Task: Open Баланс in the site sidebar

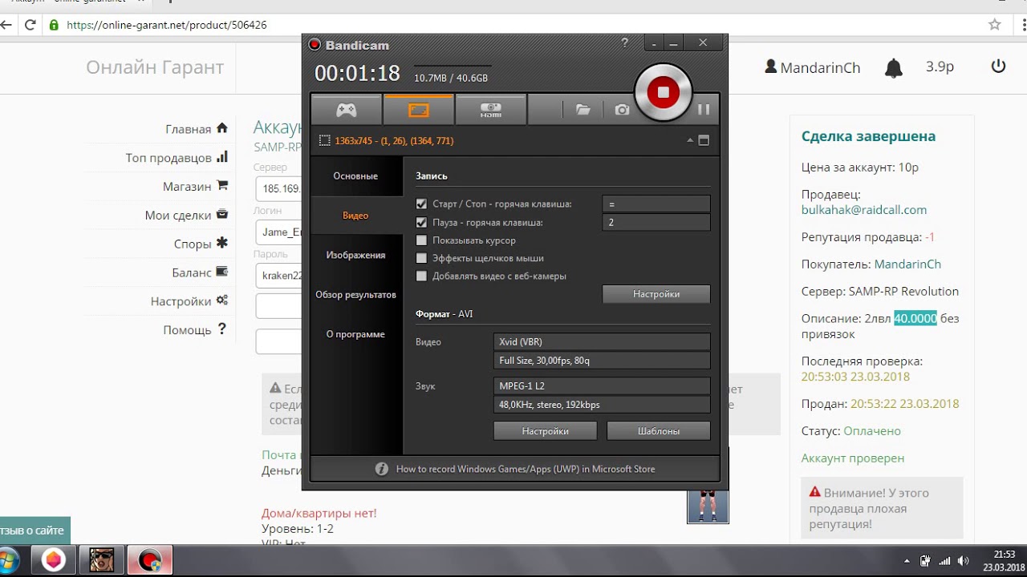Action: 200,272
